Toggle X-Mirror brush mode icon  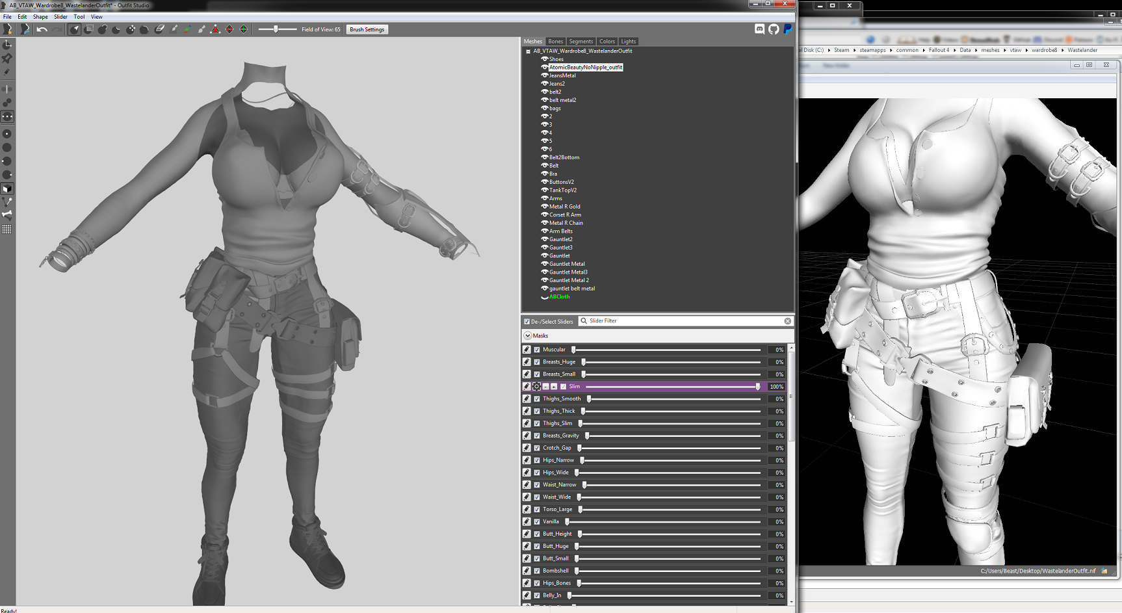point(7,89)
